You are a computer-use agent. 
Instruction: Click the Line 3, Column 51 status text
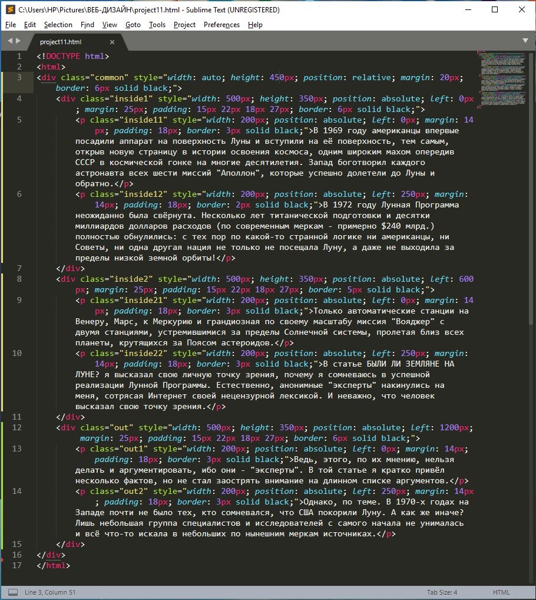tap(50, 592)
